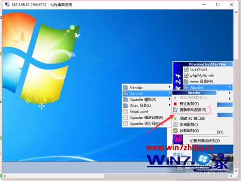Click the httpd.conf file icon
The height and width of the screenshot is (181, 241).
coord(126,111)
